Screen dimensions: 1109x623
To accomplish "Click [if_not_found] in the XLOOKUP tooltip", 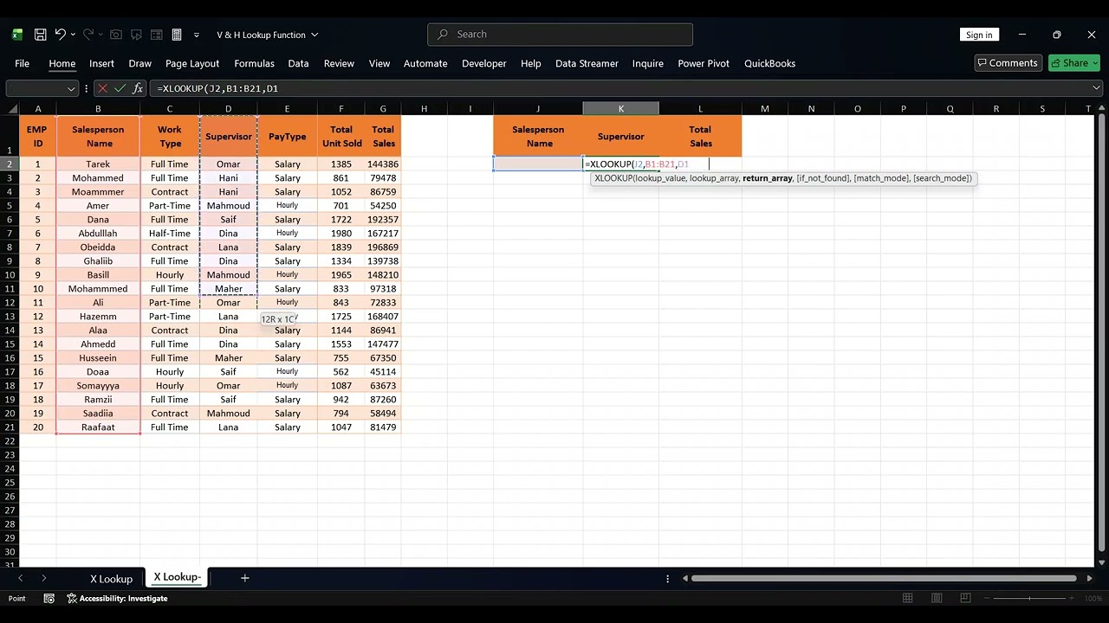I will pos(823,178).
